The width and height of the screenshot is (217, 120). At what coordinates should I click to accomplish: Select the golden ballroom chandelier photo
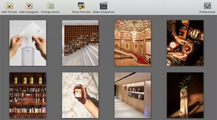[133, 43]
